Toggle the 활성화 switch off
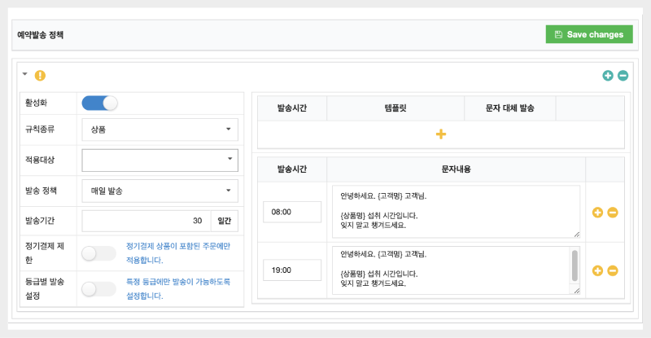Image resolution: width=651 pixels, height=338 pixels. click(100, 103)
